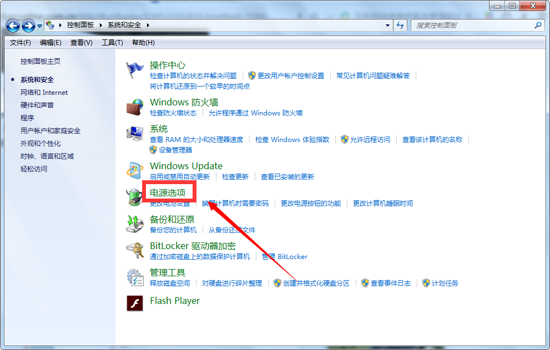
Task: Open recent pages dropdown beside Forward button
Action: (x=39, y=26)
